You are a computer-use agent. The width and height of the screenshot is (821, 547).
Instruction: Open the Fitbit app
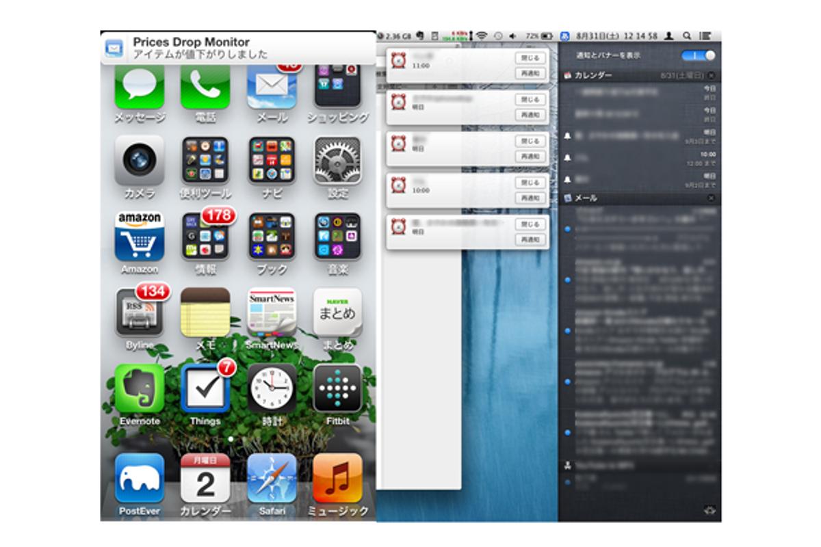pos(337,389)
